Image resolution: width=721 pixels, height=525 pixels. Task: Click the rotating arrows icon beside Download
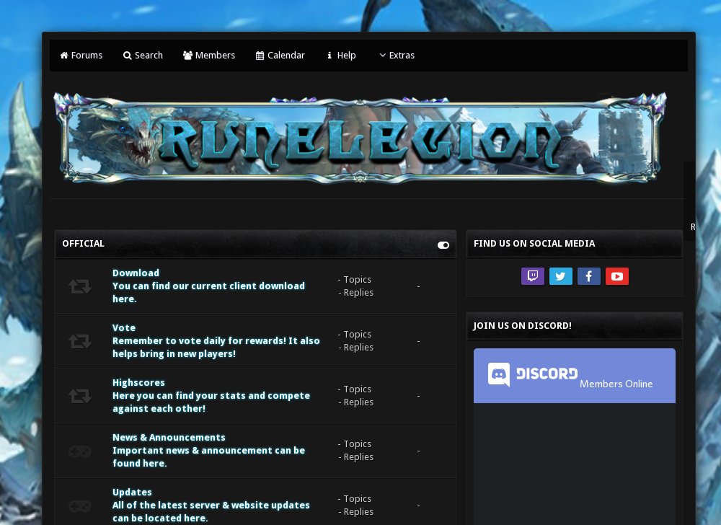click(79, 286)
